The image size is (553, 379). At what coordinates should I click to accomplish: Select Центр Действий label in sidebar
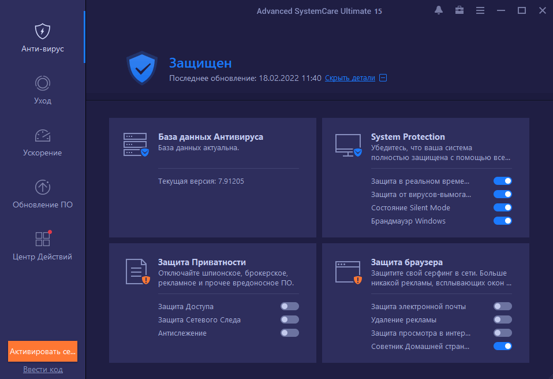[42, 257]
